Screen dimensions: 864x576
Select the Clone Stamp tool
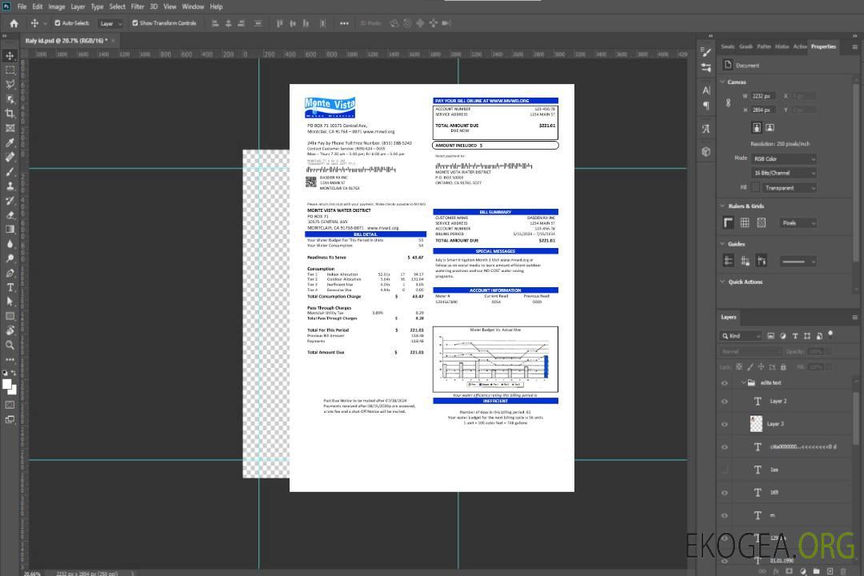10,186
